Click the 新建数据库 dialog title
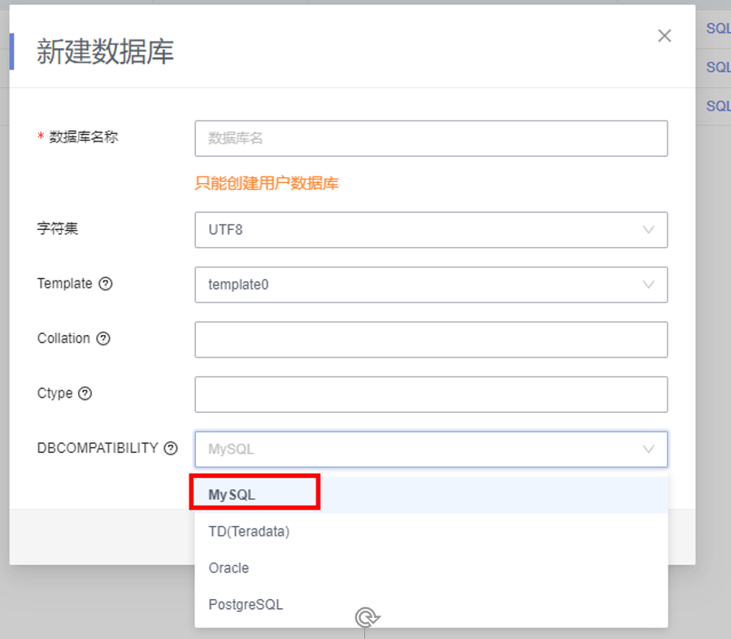731x639 pixels. click(106, 50)
